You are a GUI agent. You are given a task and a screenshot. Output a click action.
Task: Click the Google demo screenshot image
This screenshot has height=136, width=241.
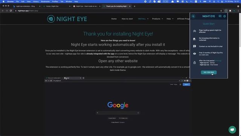pos(118,106)
